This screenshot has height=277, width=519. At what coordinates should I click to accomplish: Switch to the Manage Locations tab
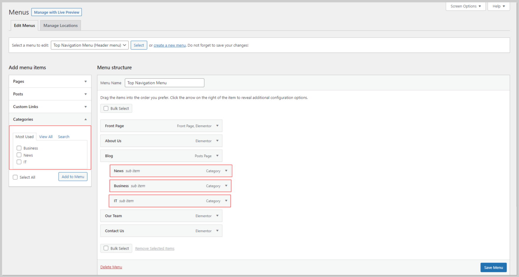click(60, 26)
